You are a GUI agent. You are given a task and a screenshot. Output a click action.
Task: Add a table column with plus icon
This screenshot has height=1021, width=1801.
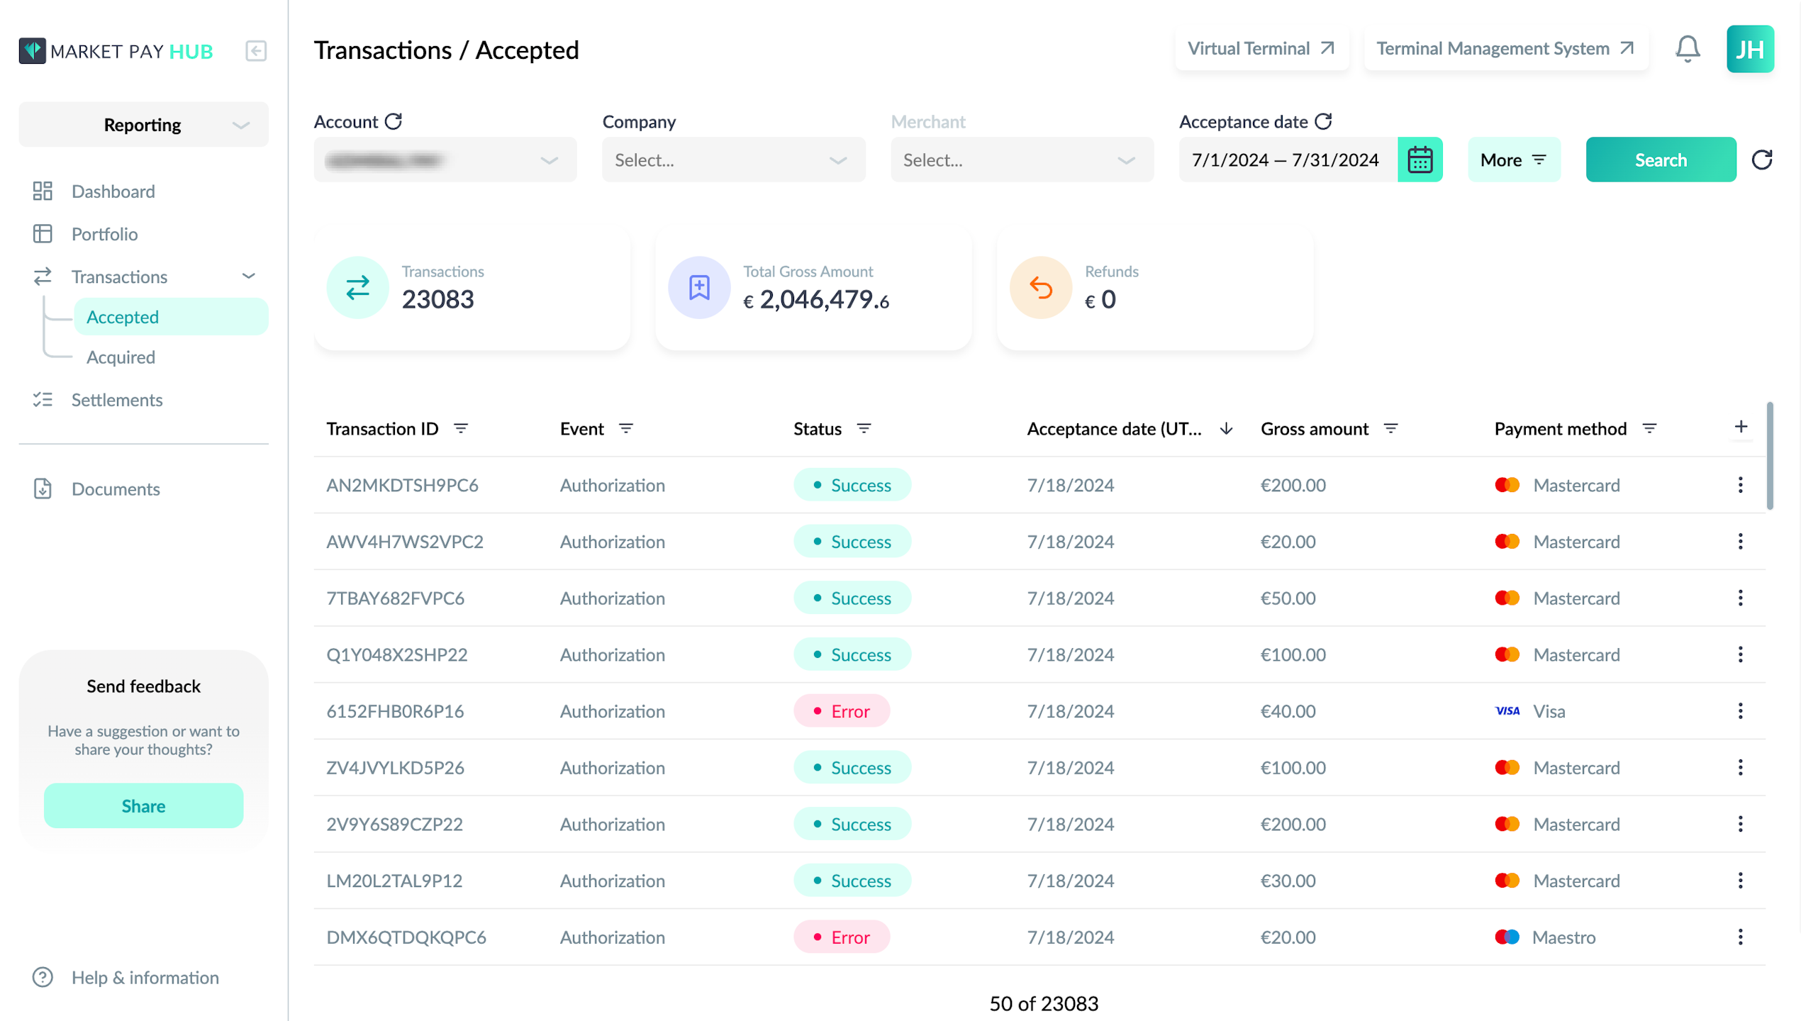[x=1741, y=426]
